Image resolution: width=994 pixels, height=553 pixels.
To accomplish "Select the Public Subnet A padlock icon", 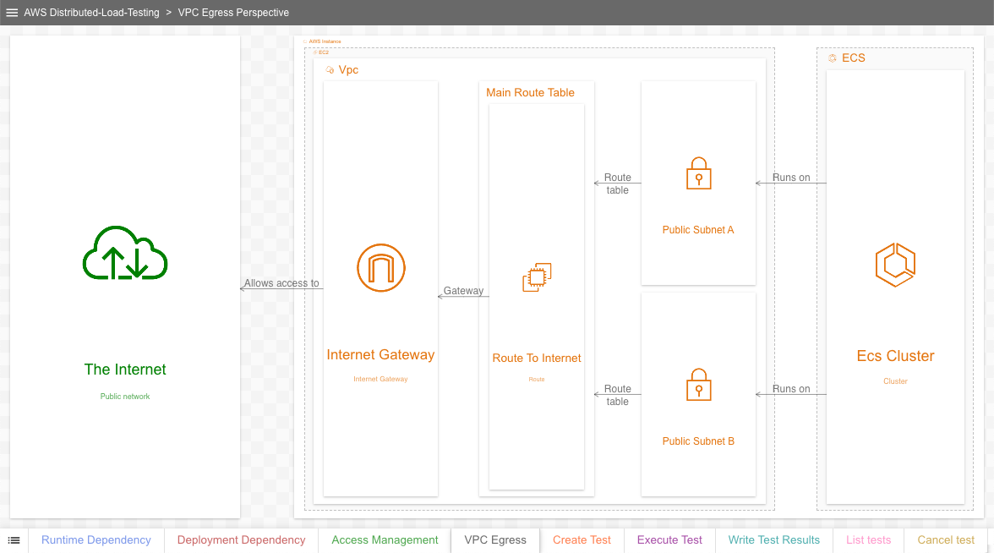I will (x=698, y=173).
